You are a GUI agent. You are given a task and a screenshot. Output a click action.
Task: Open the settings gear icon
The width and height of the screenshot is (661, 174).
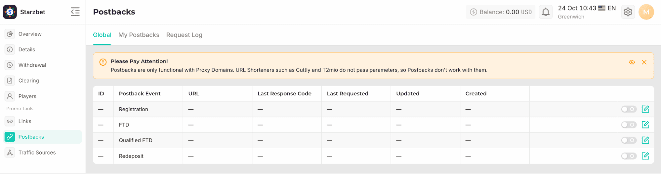[x=628, y=12]
